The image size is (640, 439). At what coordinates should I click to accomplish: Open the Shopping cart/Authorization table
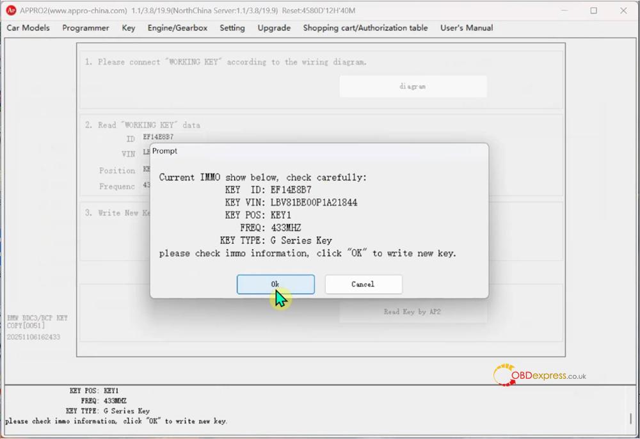click(x=367, y=28)
